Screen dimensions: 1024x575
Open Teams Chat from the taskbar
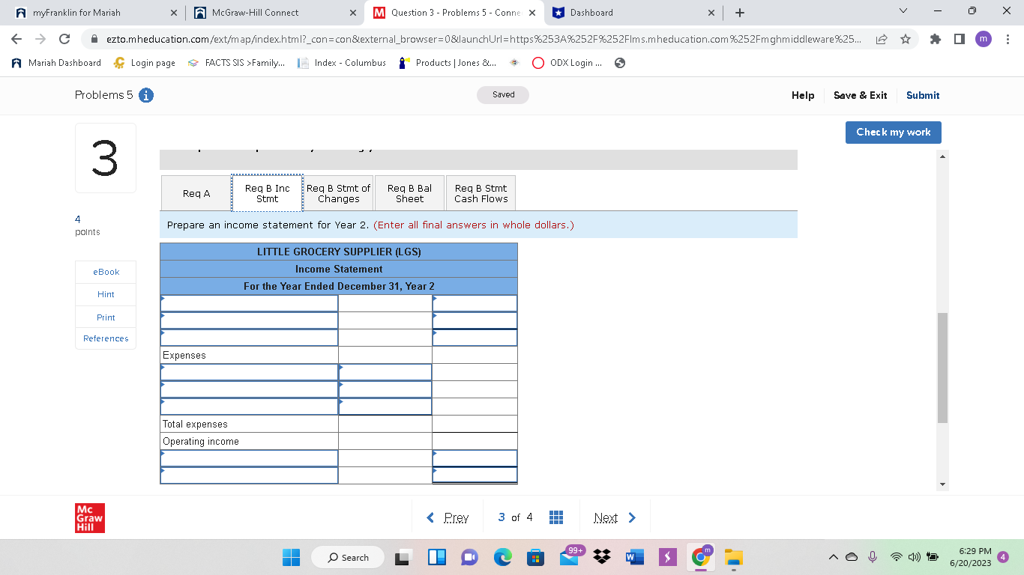click(x=469, y=557)
